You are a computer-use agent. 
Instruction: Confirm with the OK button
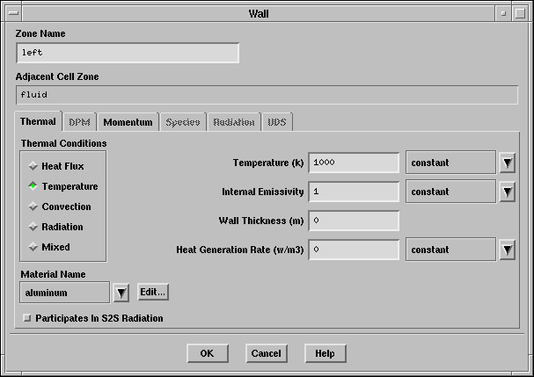[207, 353]
